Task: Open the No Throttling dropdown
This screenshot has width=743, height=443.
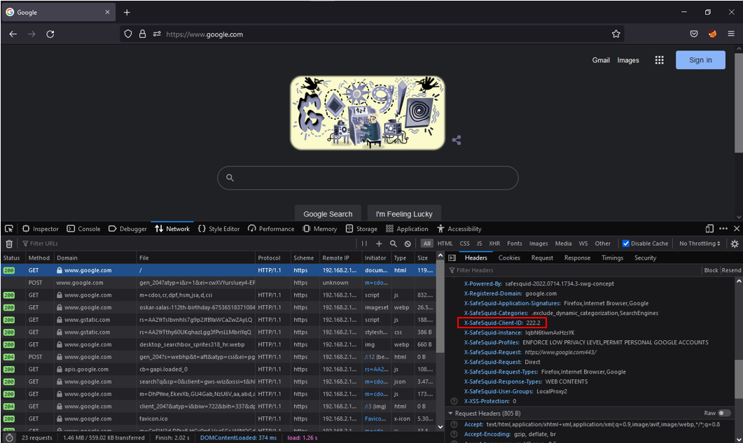Action: pos(700,244)
